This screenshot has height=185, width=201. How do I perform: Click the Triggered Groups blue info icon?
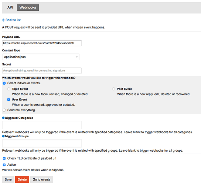click(x=3, y=136)
